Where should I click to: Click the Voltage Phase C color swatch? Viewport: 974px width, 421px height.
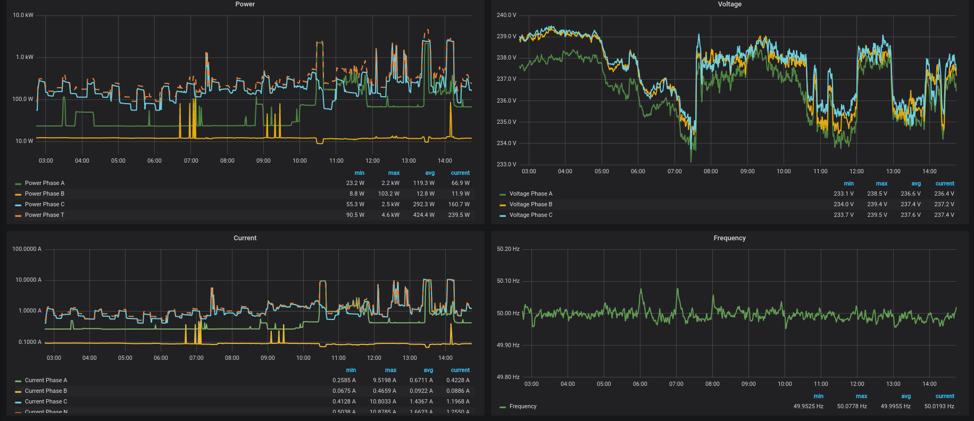[x=503, y=215]
